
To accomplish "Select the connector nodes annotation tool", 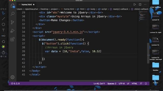I will pos(3,36).
